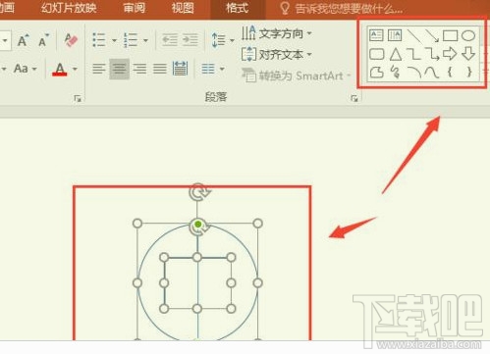Open the 幻灯片放映 tab
Image resolution: width=490 pixels, height=354 pixels.
point(69,8)
